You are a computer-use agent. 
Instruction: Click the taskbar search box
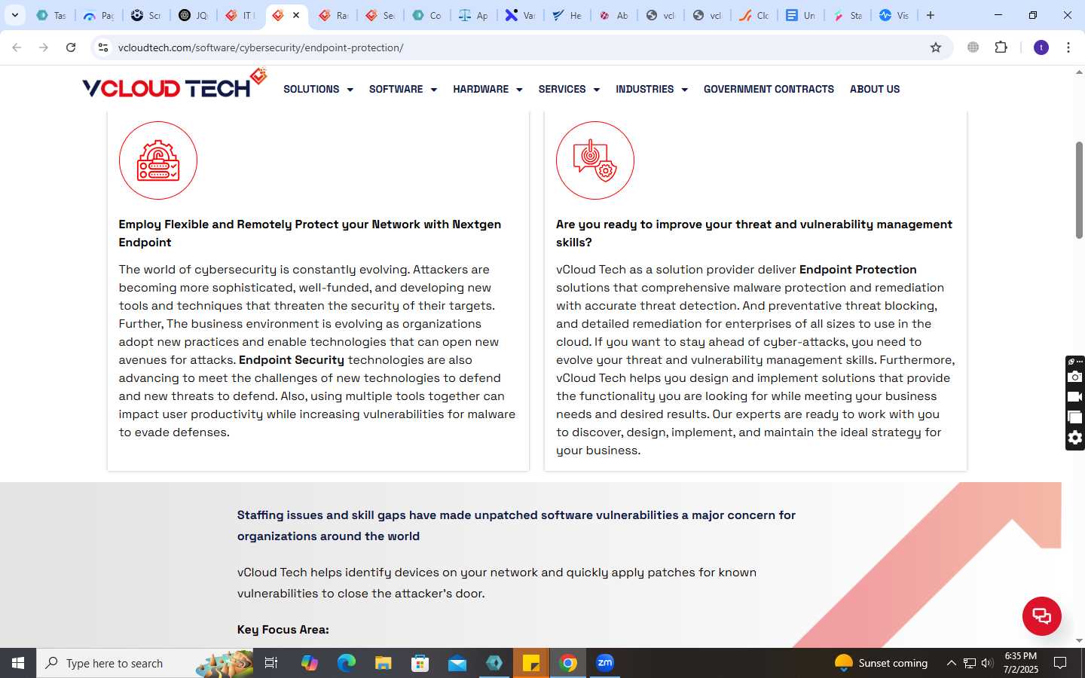tap(146, 663)
